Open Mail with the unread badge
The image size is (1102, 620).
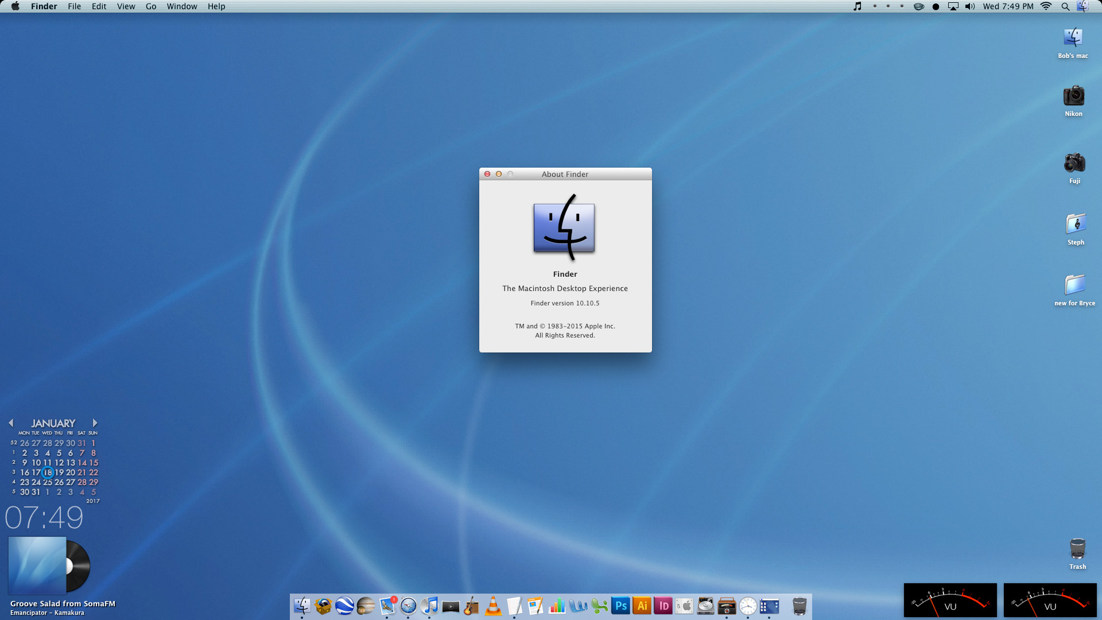tap(387, 606)
